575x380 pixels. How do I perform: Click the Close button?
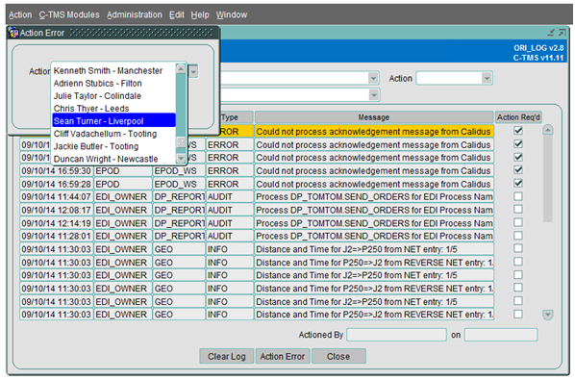point(338,356)
